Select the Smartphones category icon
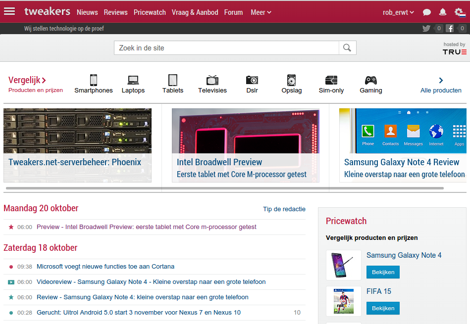Image resolution: width=470 pixels, height=324 pixels. coord(94,80)
